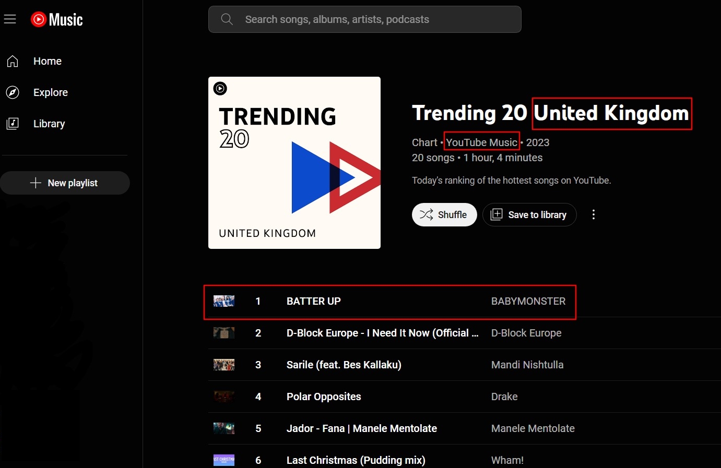The height and width of the screenshot is (468, 721).
Task: Save playlist to library
Action: pos(529,214)
